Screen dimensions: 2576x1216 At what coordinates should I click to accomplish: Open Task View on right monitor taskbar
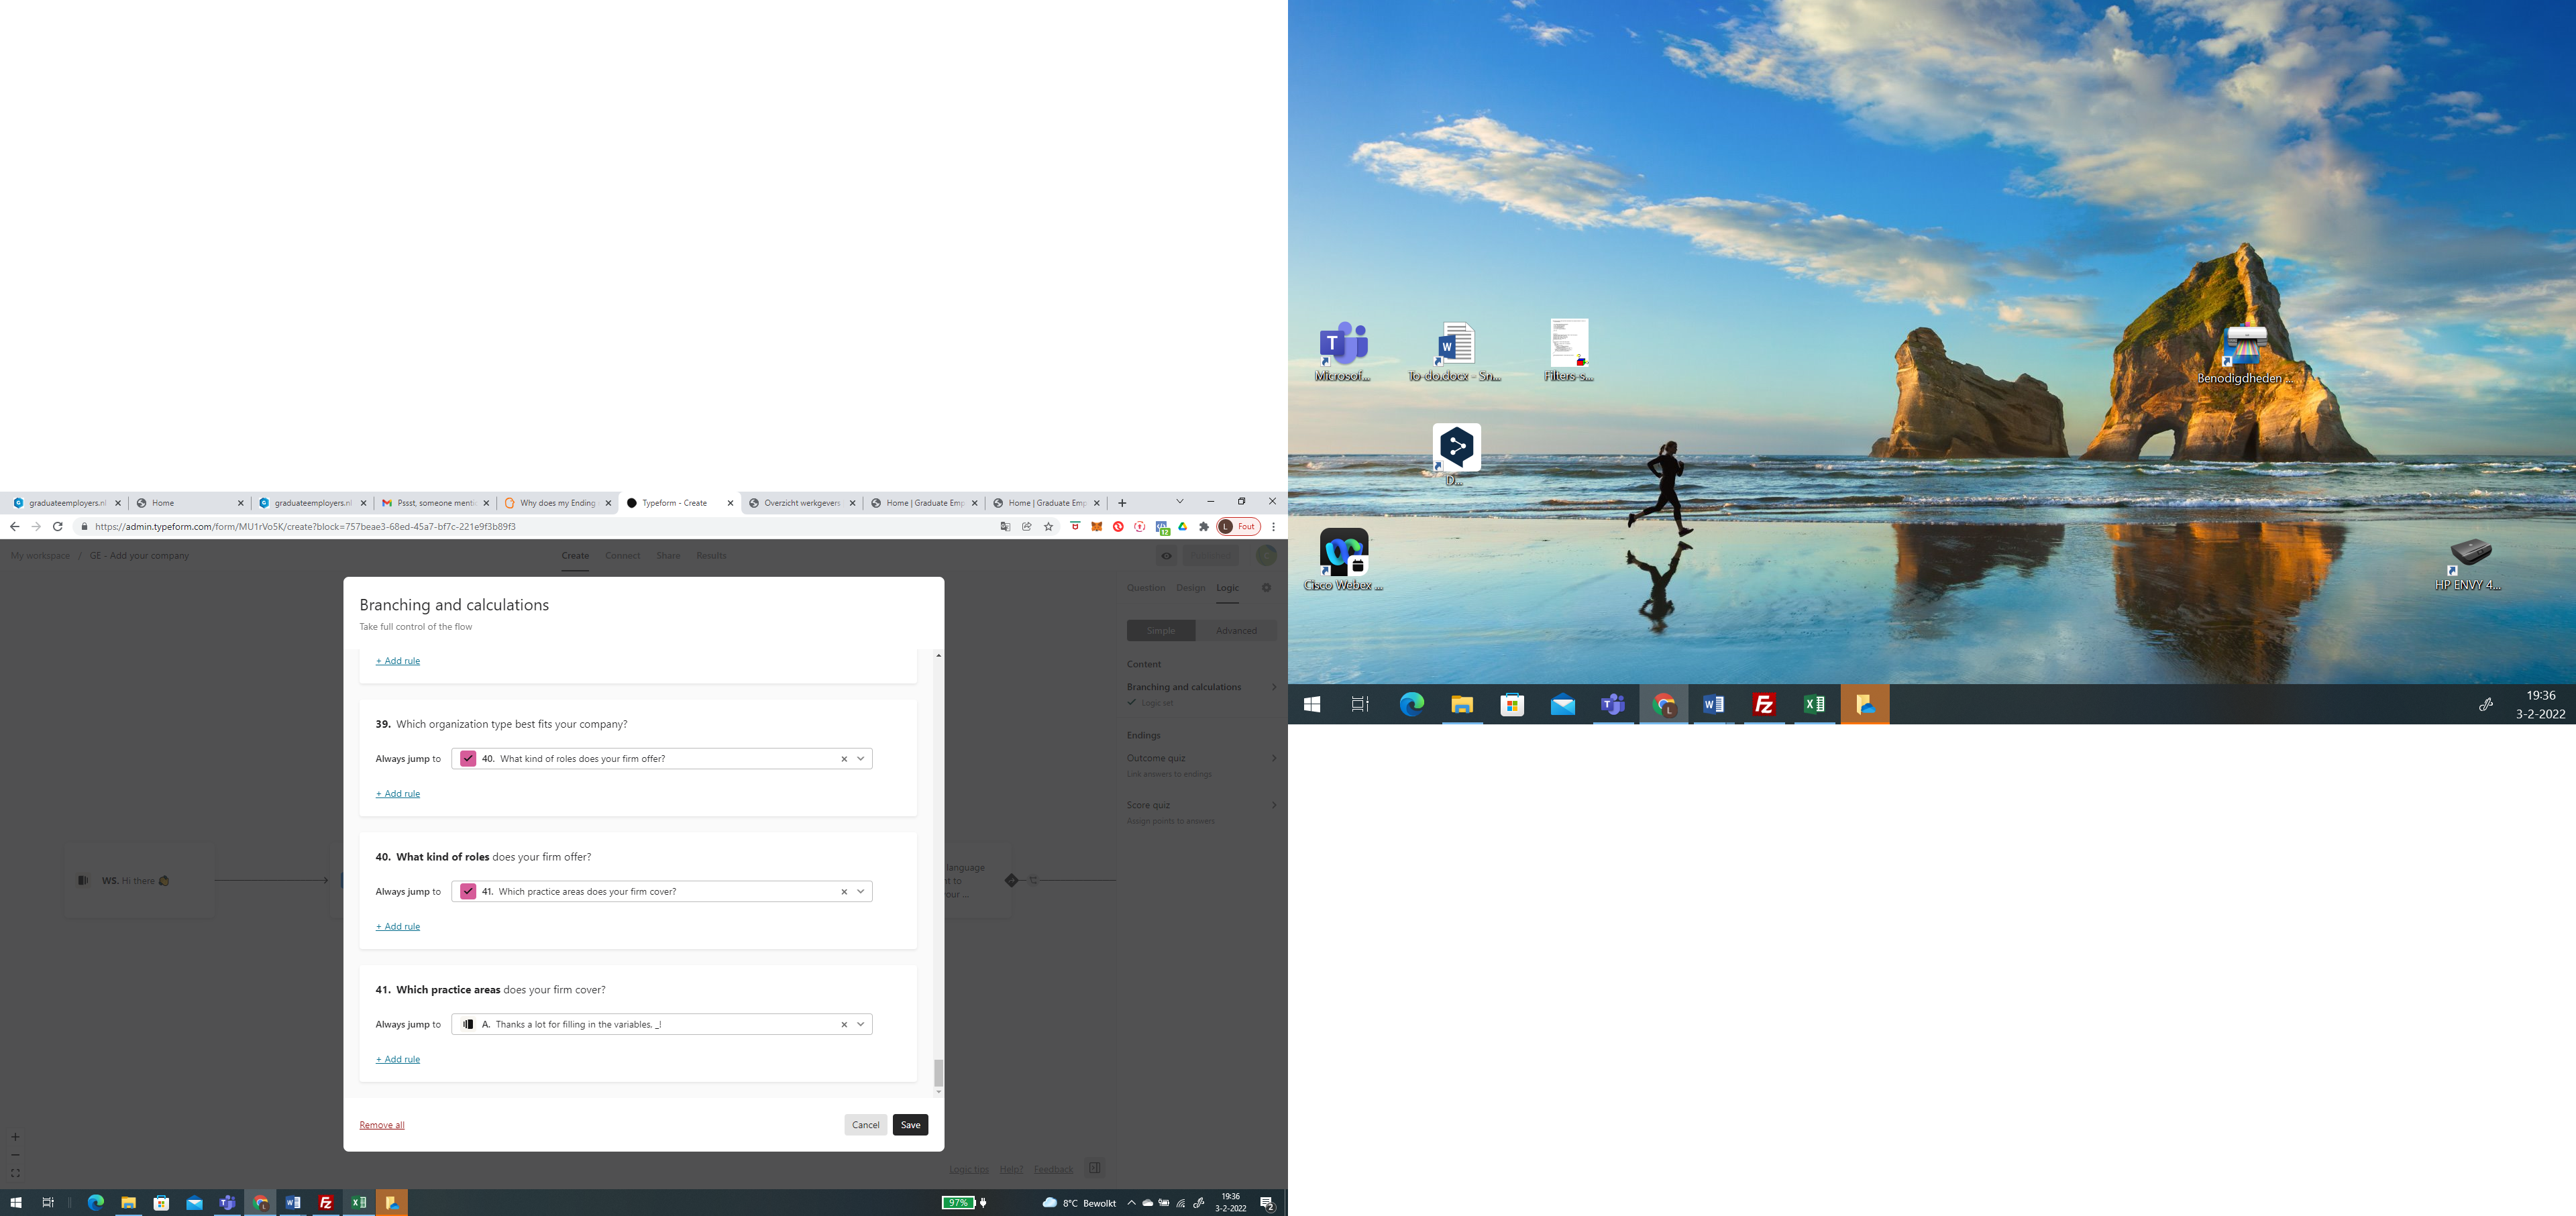(x=1360, y=705)
